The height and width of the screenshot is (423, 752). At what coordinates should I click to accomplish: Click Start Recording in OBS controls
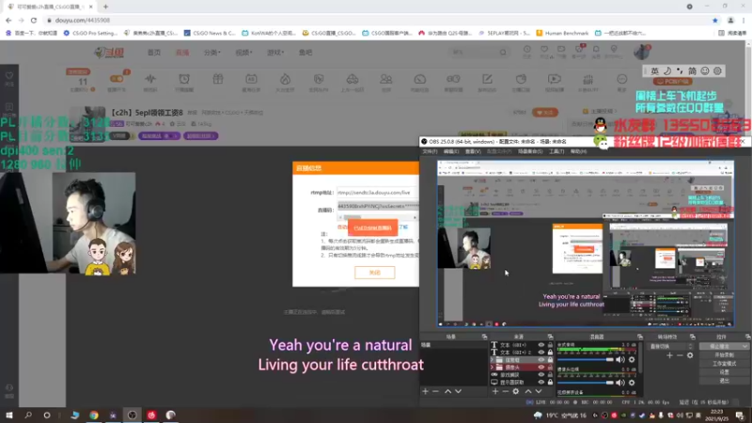(x=724, y=355)
